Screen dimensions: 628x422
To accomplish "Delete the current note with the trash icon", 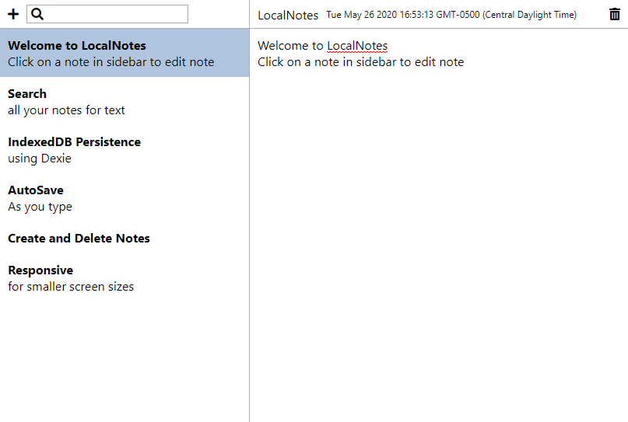I will tap(615, 15).
